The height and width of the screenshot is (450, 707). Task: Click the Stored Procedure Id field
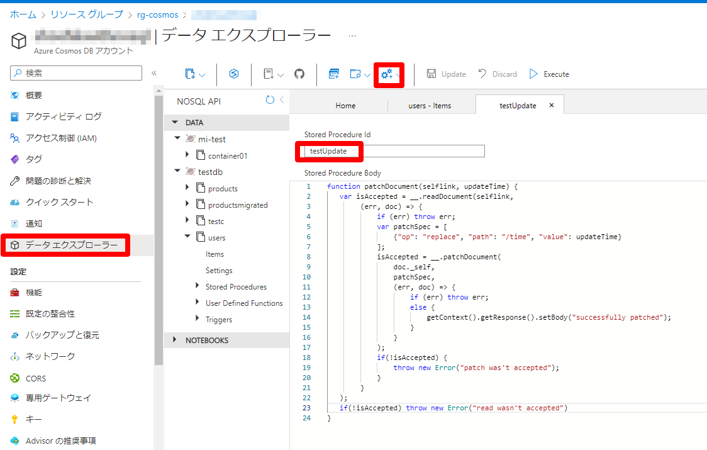[394, 151]
